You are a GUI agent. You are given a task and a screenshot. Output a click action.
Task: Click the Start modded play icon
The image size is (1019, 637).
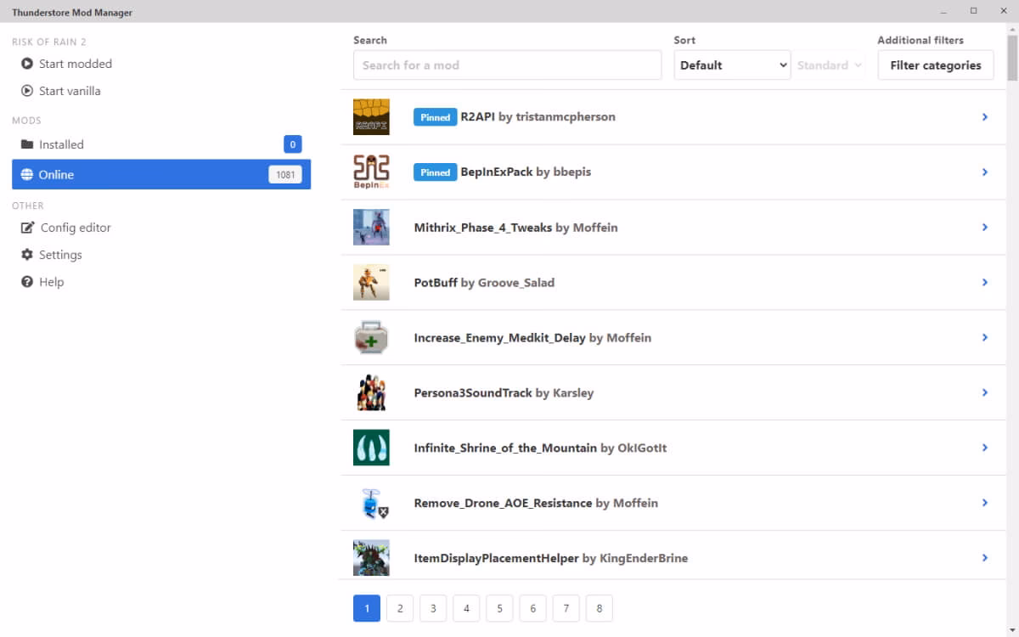(27, 64)
